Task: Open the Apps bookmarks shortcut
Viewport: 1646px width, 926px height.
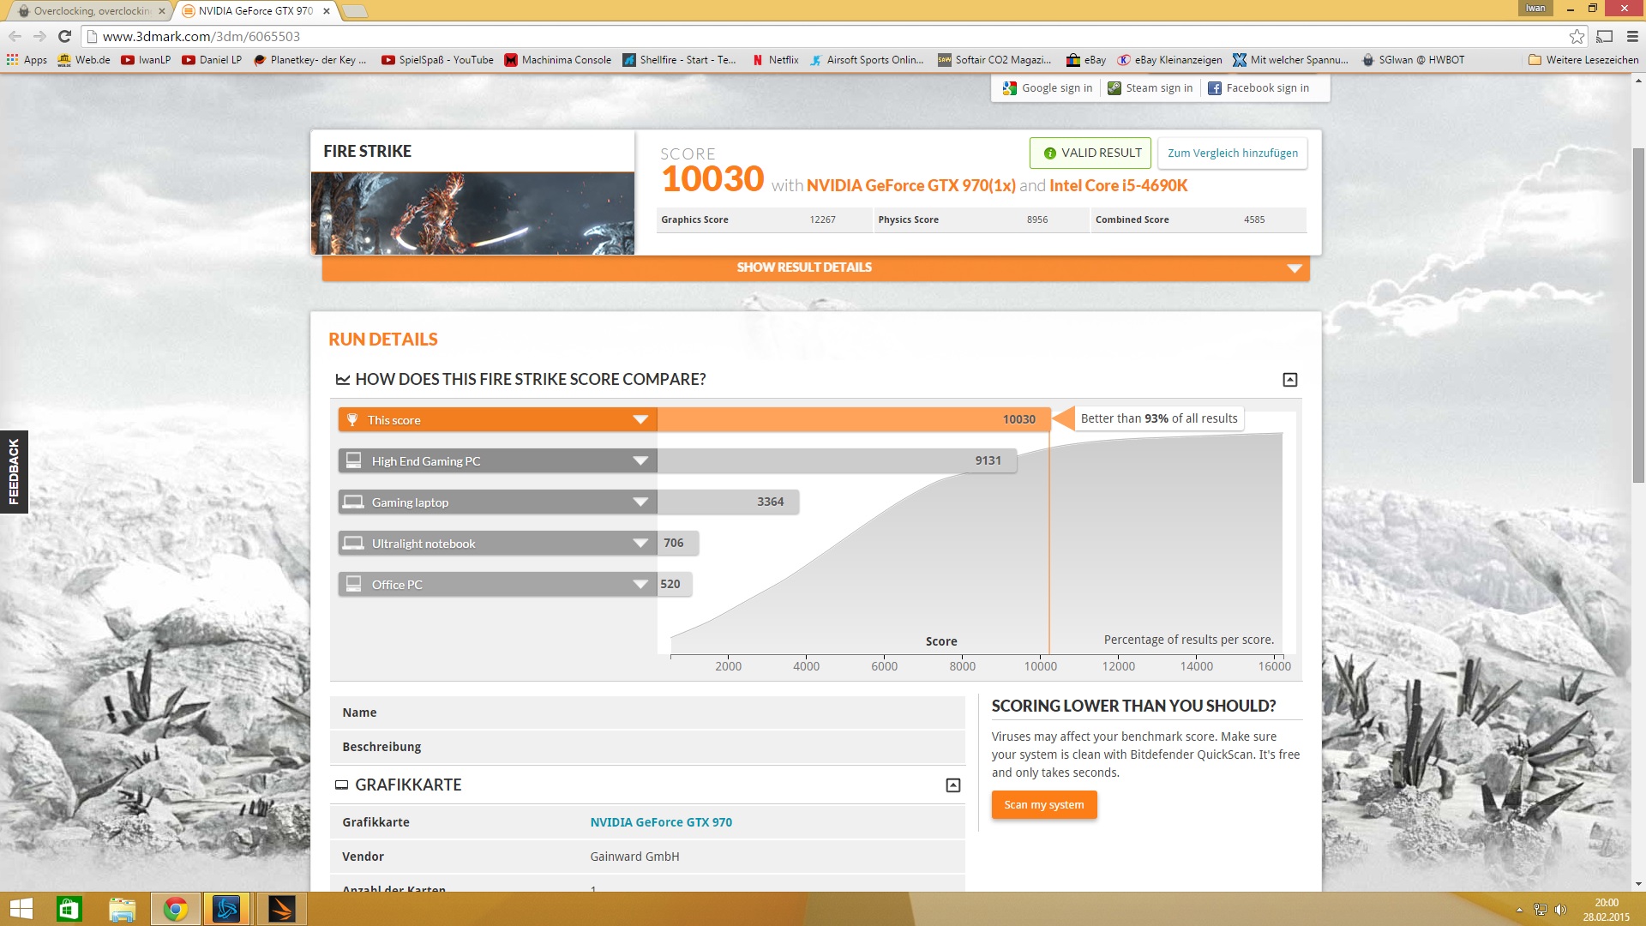Action: pos(27,60)
